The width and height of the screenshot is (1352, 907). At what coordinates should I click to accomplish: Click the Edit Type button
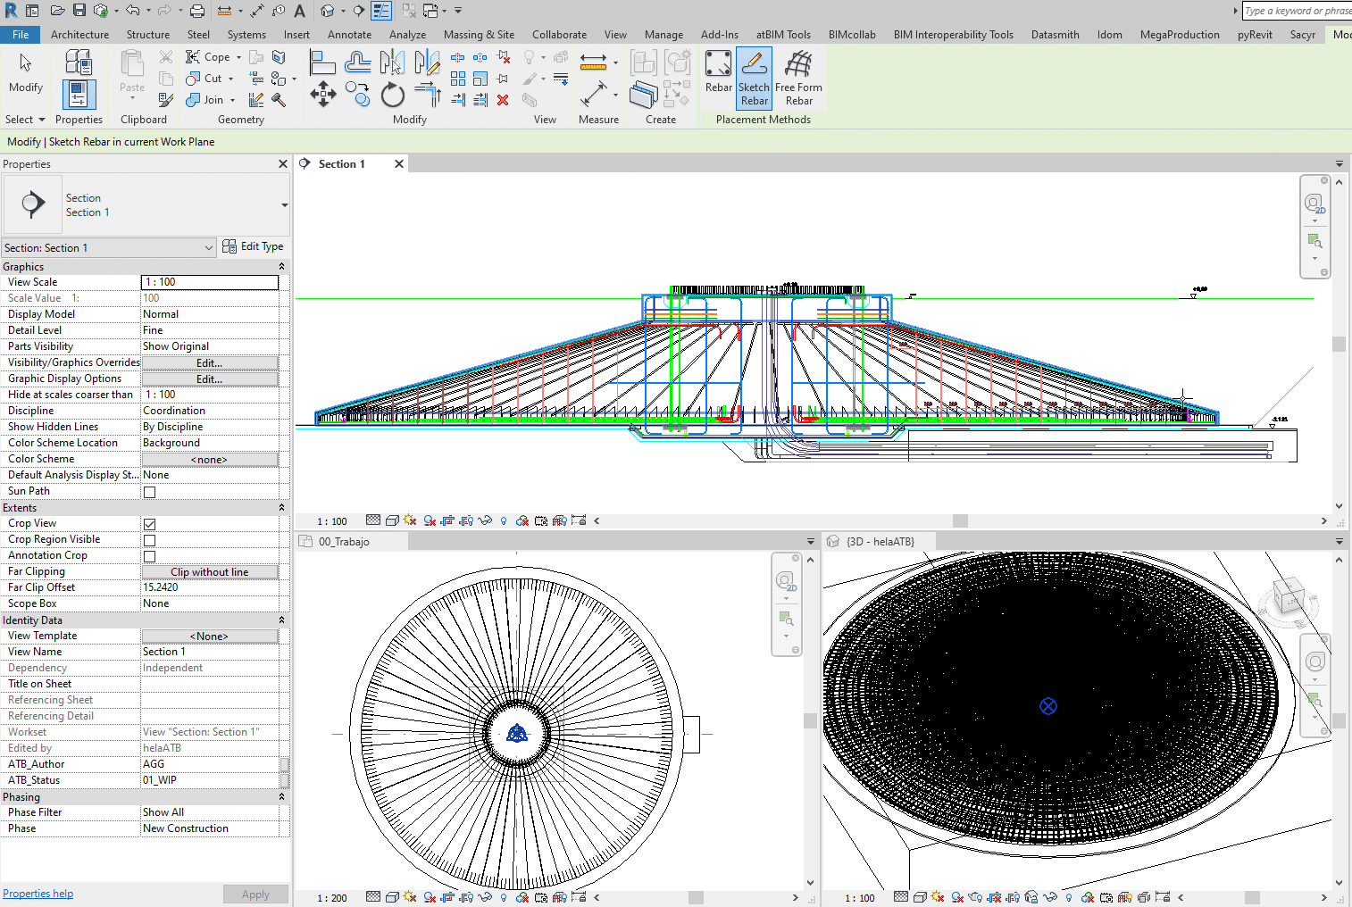(253, 247)
